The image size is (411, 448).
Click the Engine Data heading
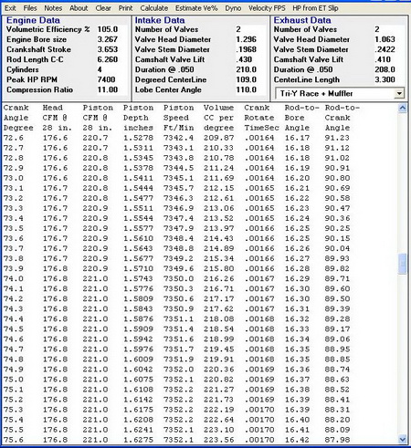point(33,20)
